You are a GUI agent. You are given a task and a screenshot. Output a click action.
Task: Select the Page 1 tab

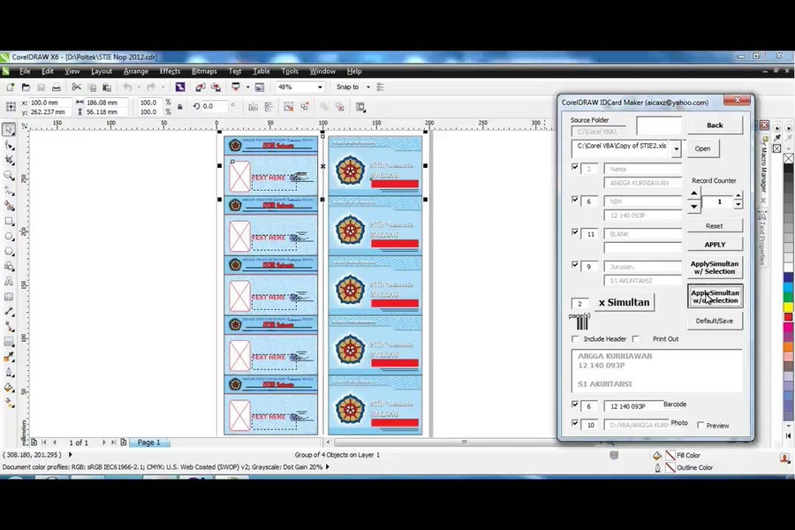point(148,442)
